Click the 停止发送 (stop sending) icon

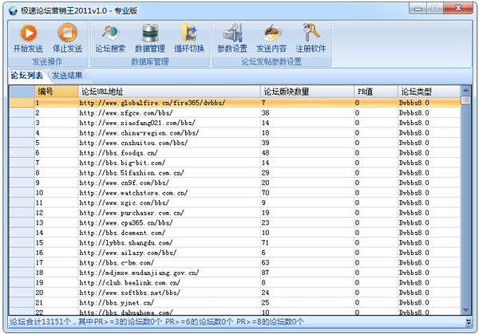(69, 37)
